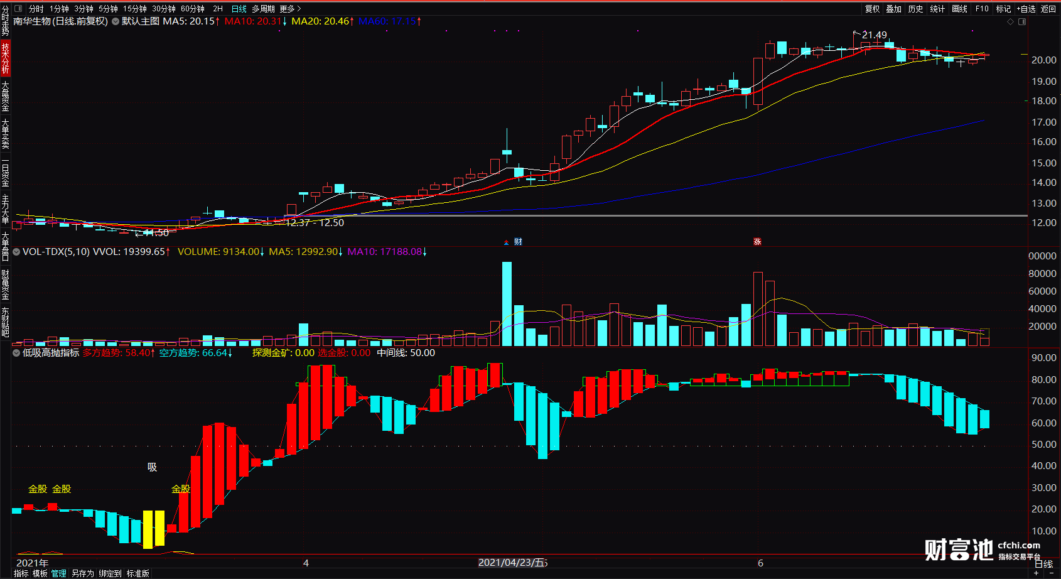
Task: Click 标准版 at bottom bar
Action: click(138, 573)
